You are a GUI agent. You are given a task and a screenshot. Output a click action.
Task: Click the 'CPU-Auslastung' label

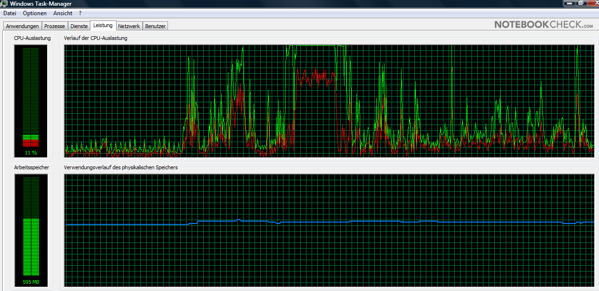click(x=32, y=38)
